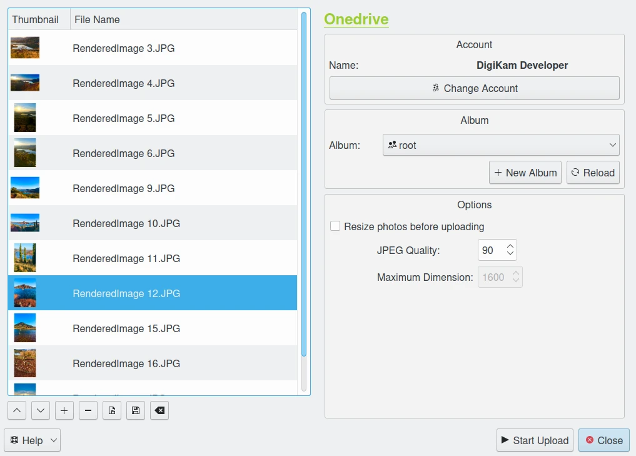Increase JPEG Quality with the up arrow
Viewport: 636px width, 456px height.
510,246
